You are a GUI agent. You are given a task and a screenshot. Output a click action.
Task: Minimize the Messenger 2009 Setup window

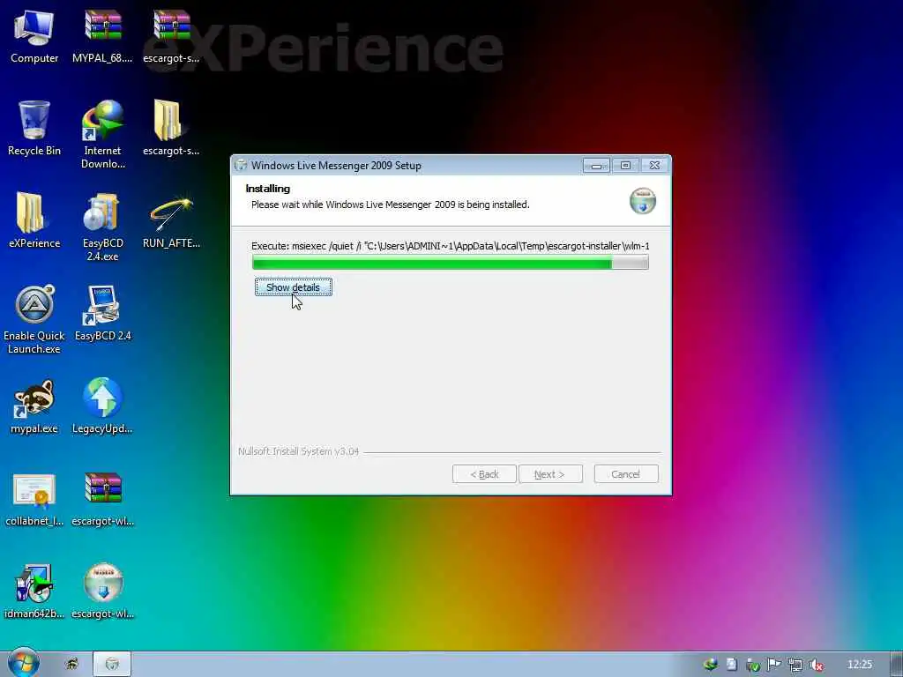pyautogui.click(x=596, y=166)
